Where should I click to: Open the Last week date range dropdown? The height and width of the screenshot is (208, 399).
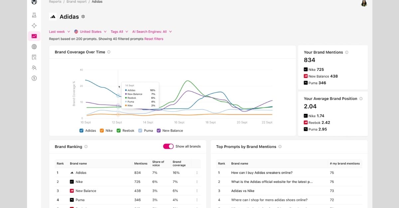[x=59, y=32]
